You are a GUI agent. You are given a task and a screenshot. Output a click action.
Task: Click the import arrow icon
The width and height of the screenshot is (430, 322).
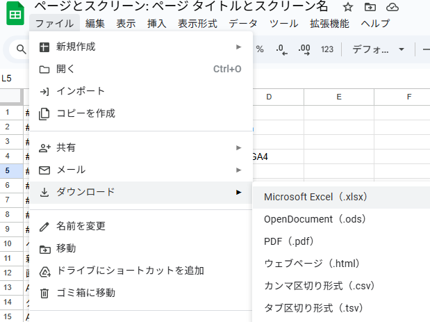pyautogui.click(x=44, y=91)
